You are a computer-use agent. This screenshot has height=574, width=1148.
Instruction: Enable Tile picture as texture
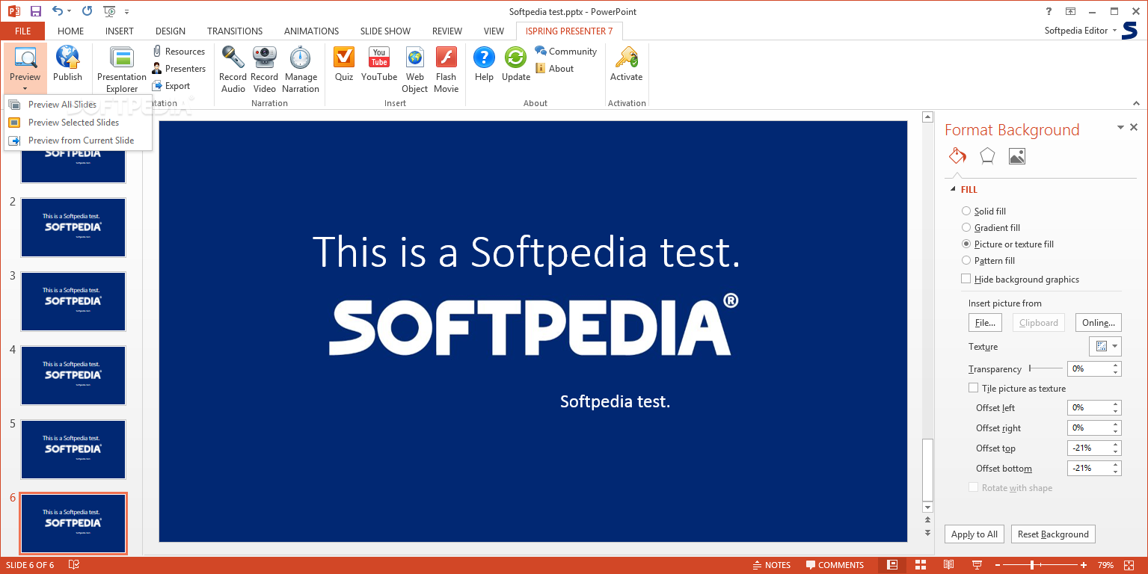point(973,388)
